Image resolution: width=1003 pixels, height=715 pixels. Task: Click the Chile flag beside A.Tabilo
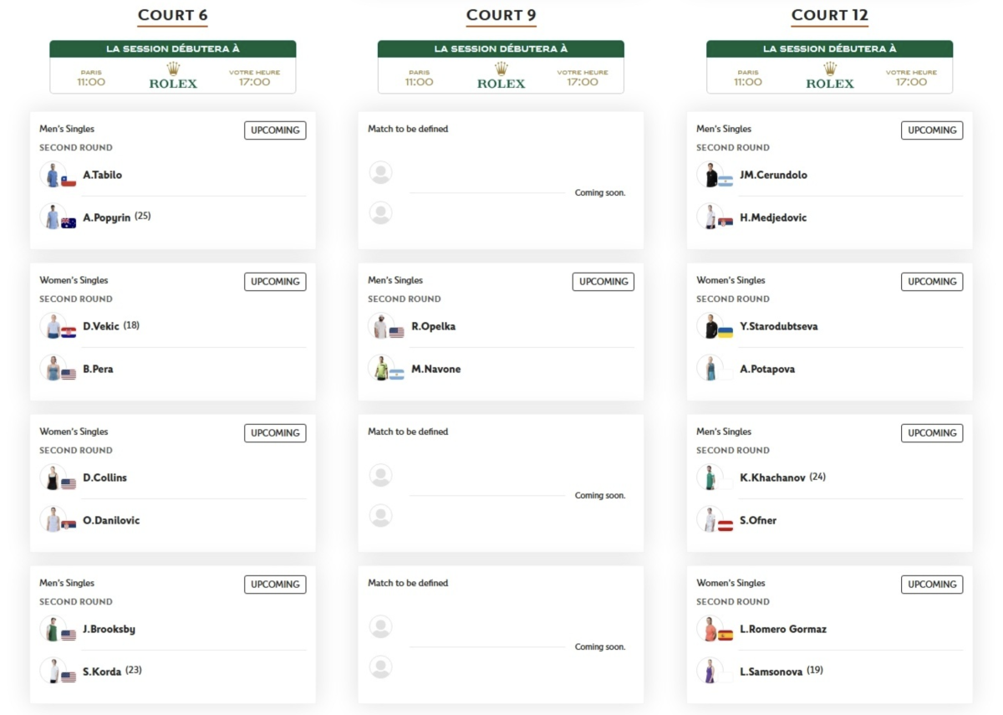tap(69, 181)
